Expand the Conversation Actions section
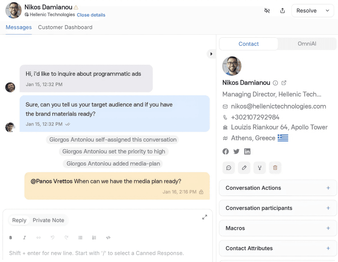The height and width of the screenshot is (262, 338). 328,188
